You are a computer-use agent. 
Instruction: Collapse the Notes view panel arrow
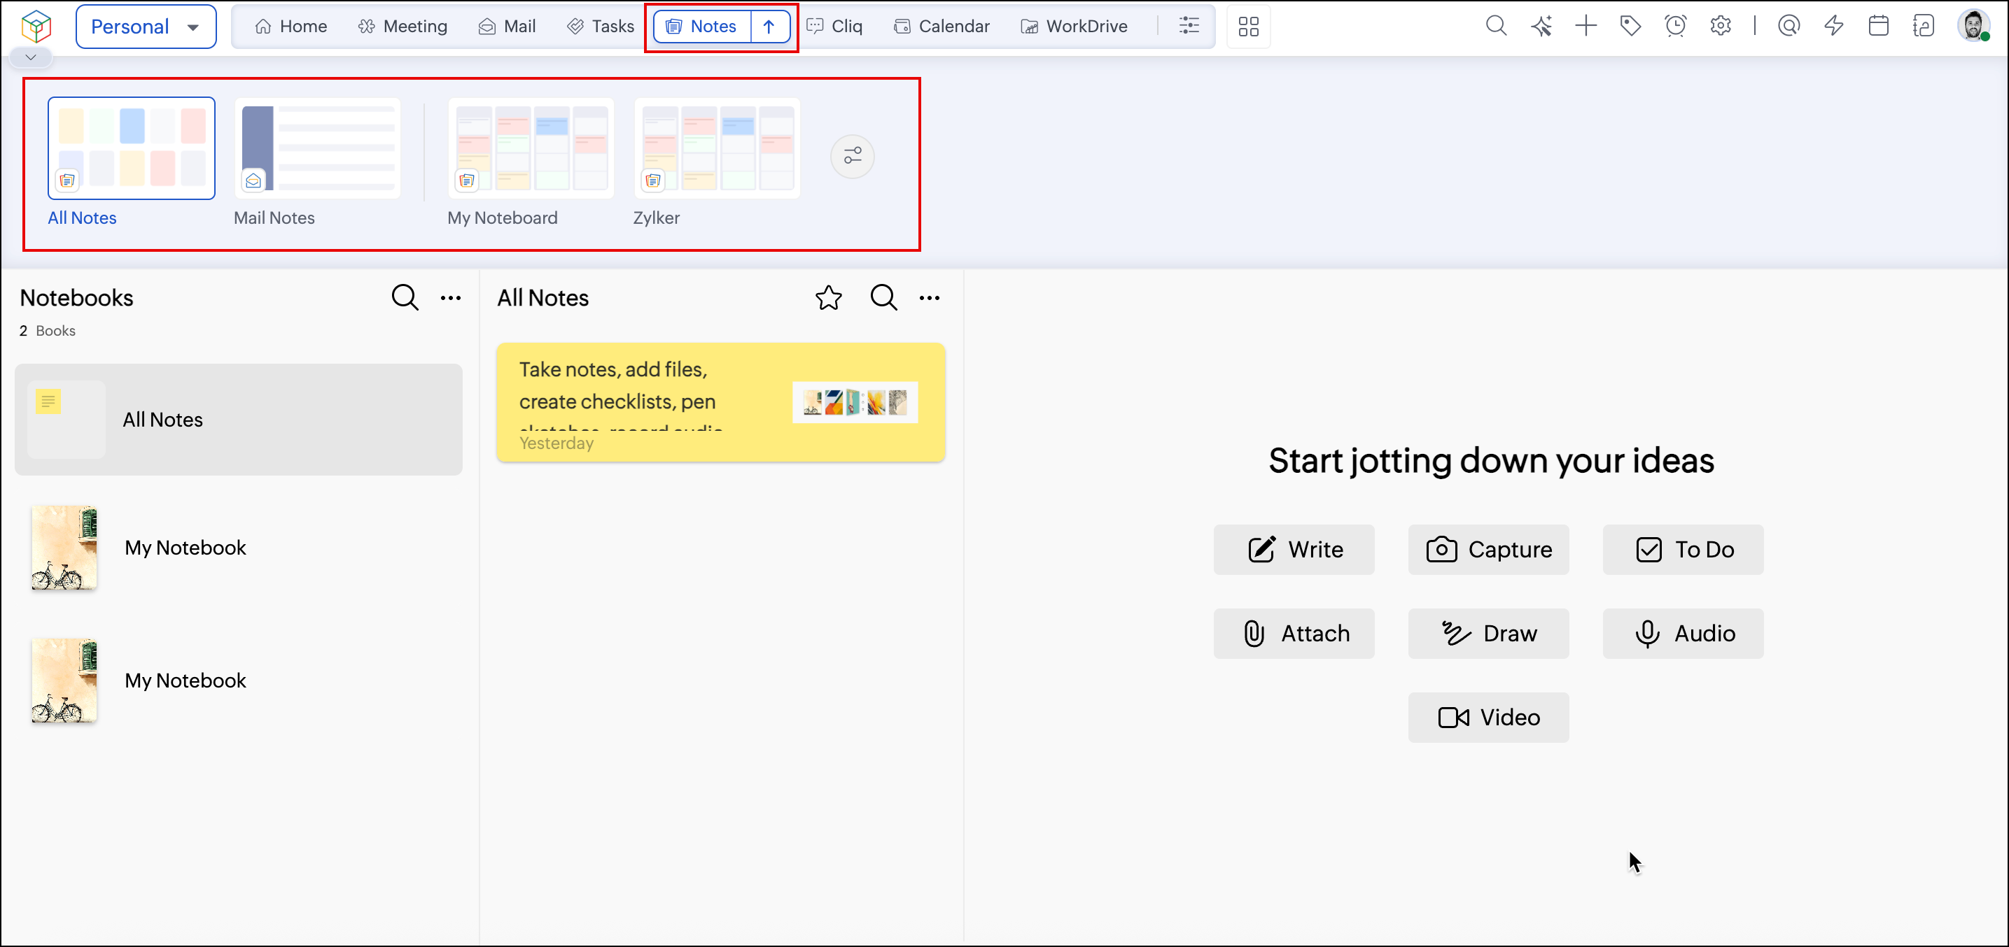[769, 27]
